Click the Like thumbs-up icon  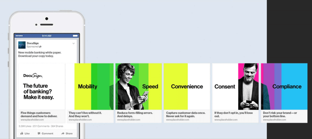pyautogui.click(x=22, y=133)
